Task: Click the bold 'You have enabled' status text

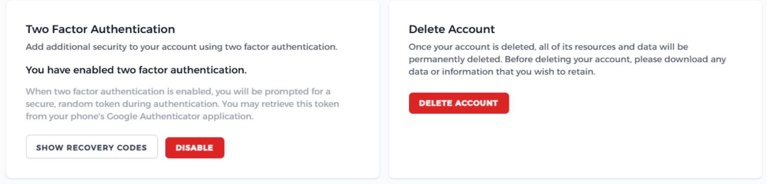Action: 136,70
